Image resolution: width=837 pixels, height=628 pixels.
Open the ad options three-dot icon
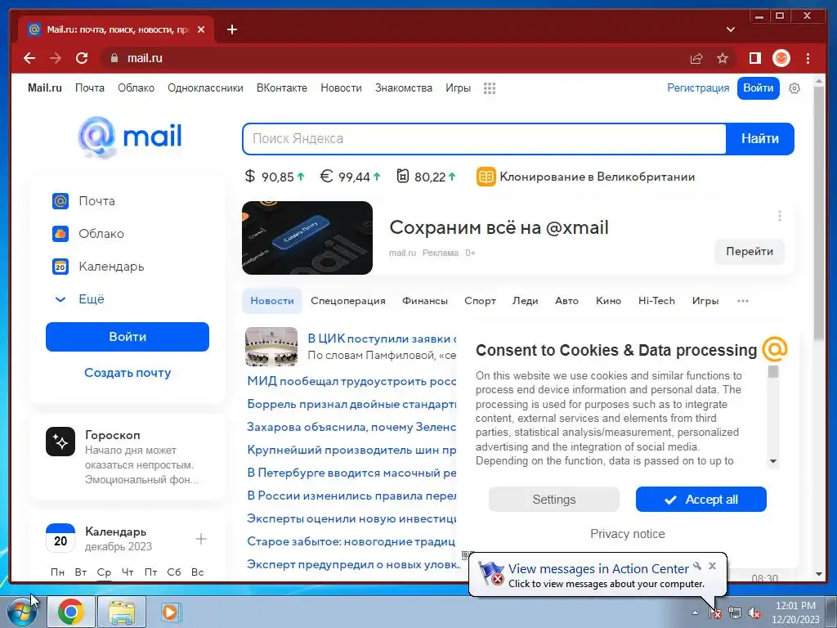click(x=779, y=216)
